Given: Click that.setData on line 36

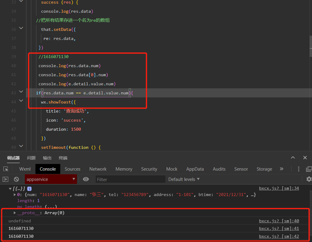Looking at the screenshot, I should [x=58, y=29].
